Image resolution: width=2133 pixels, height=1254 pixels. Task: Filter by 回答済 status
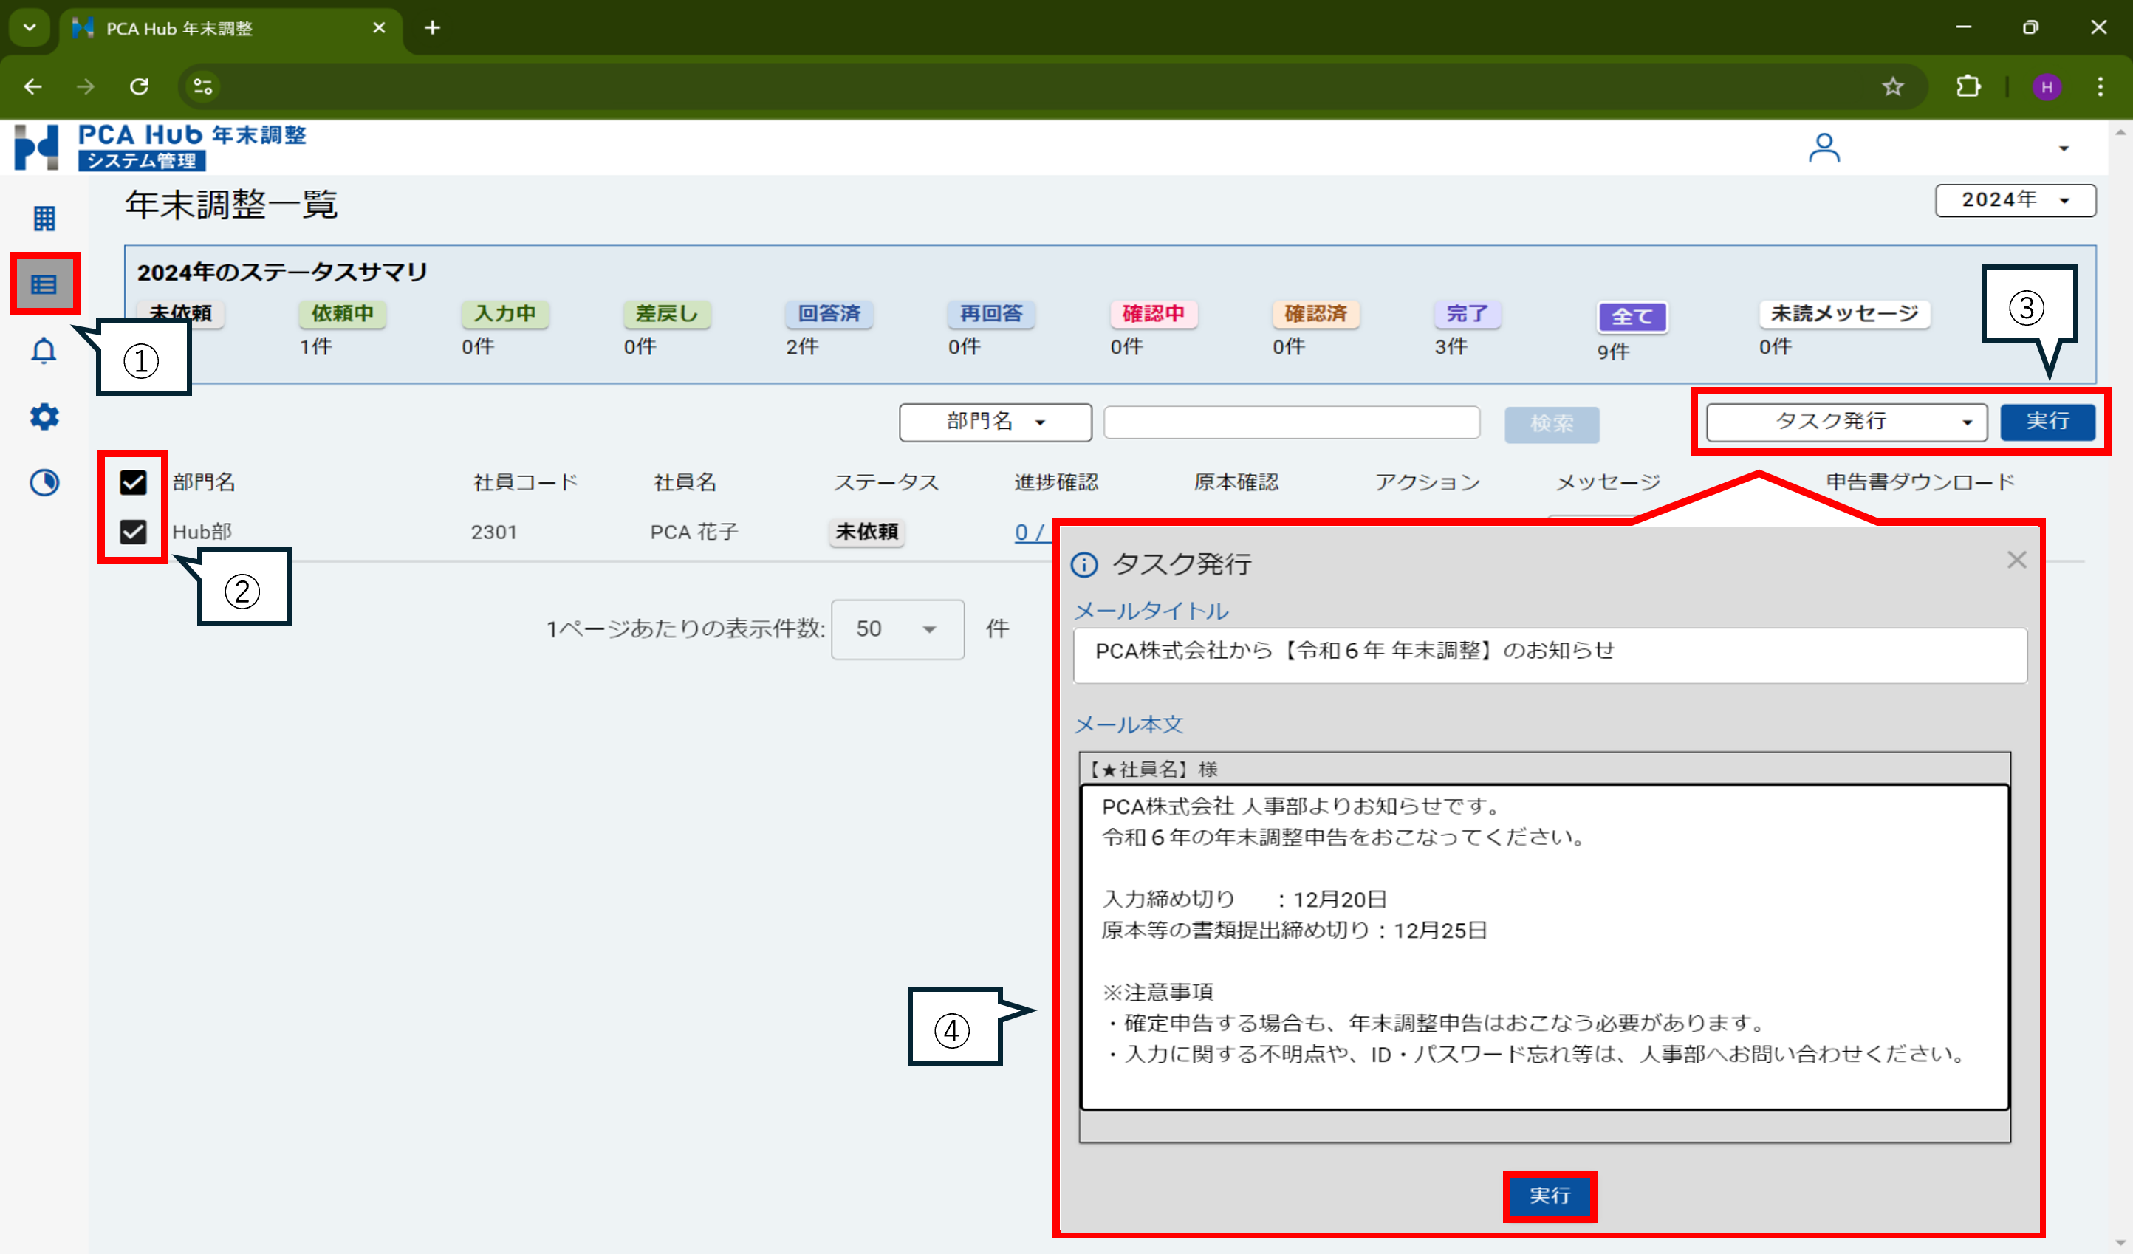click(829, 313)
